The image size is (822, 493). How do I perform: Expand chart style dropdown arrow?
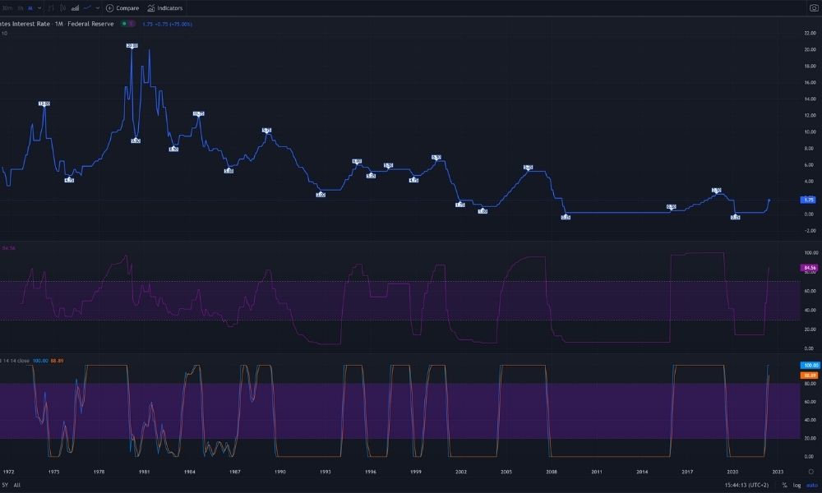98,8
